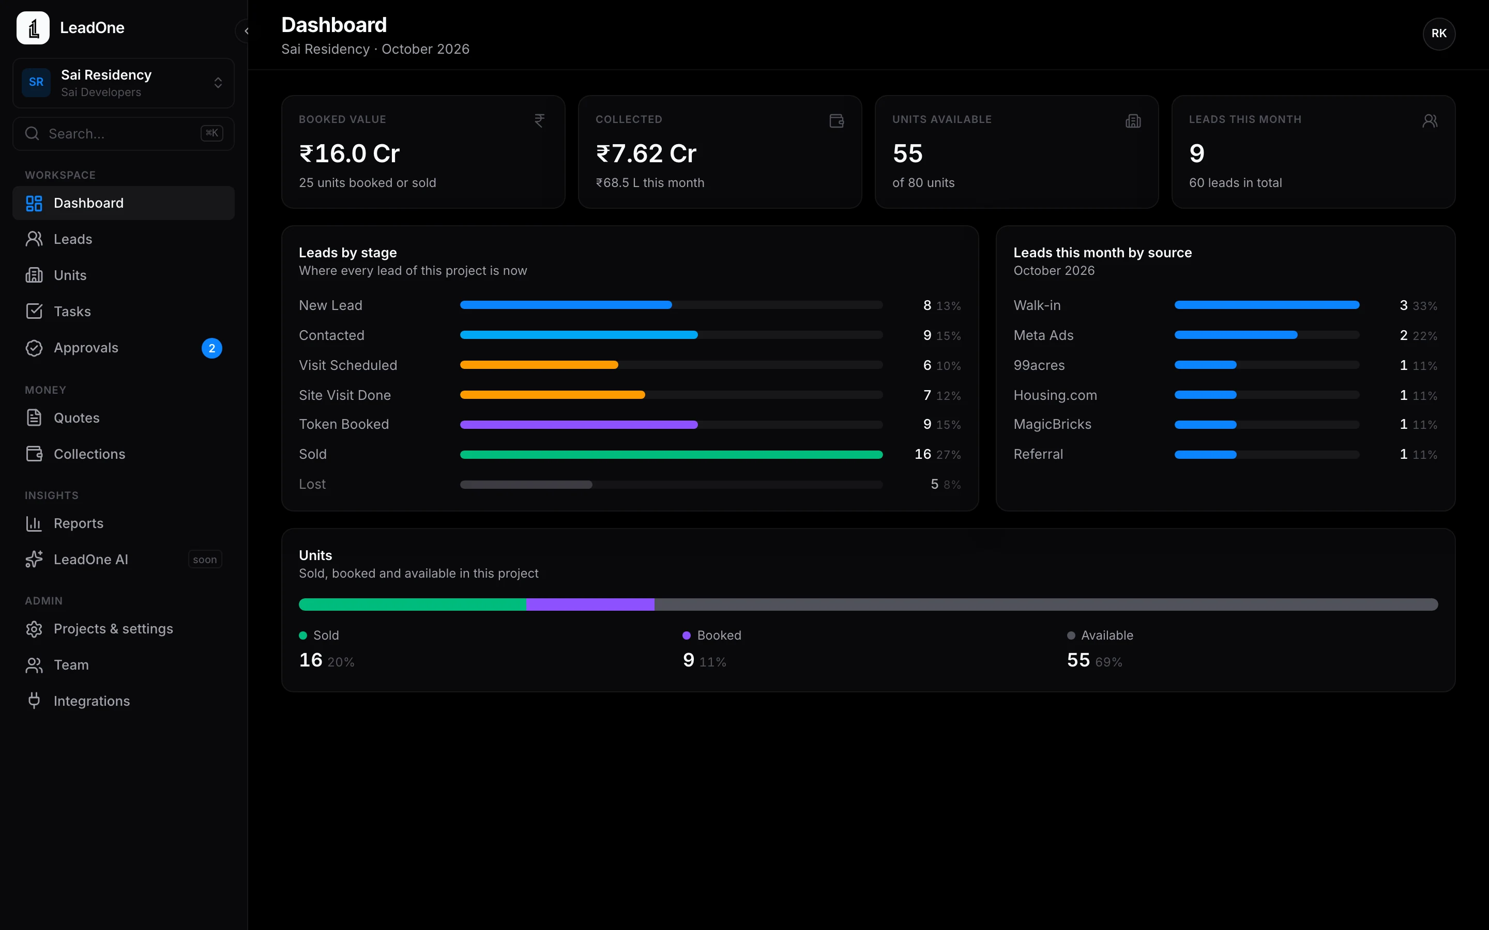Select the Tasks menu label
1489x930 pixels.
coord(72,311)
